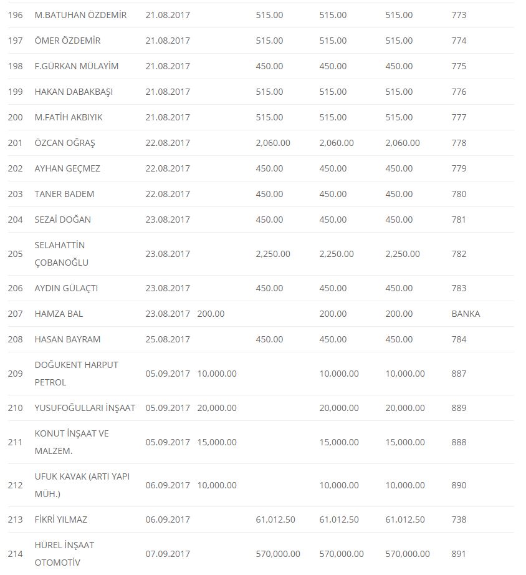Select the ÖMER ÖZDEMİR name cell
The image size is (526, 575).
67,41
